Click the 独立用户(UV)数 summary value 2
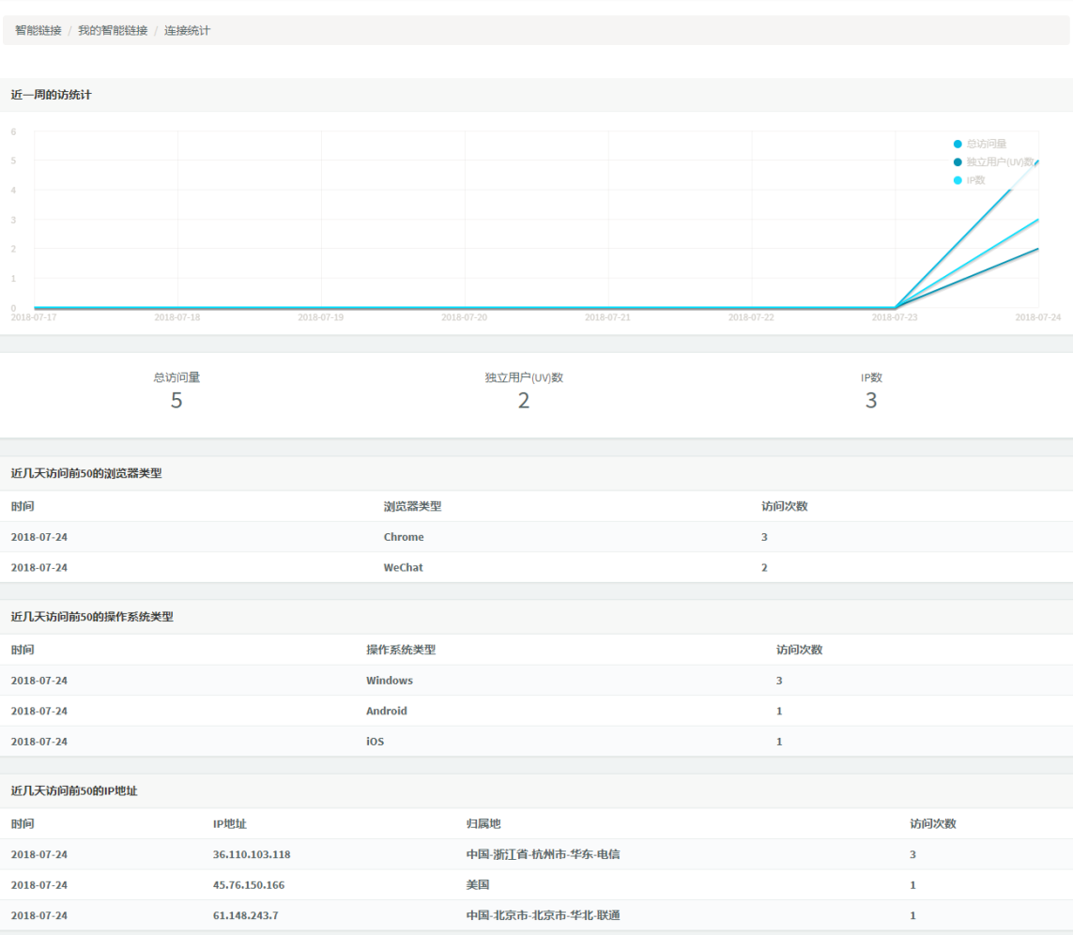 [x=524, y=401]
